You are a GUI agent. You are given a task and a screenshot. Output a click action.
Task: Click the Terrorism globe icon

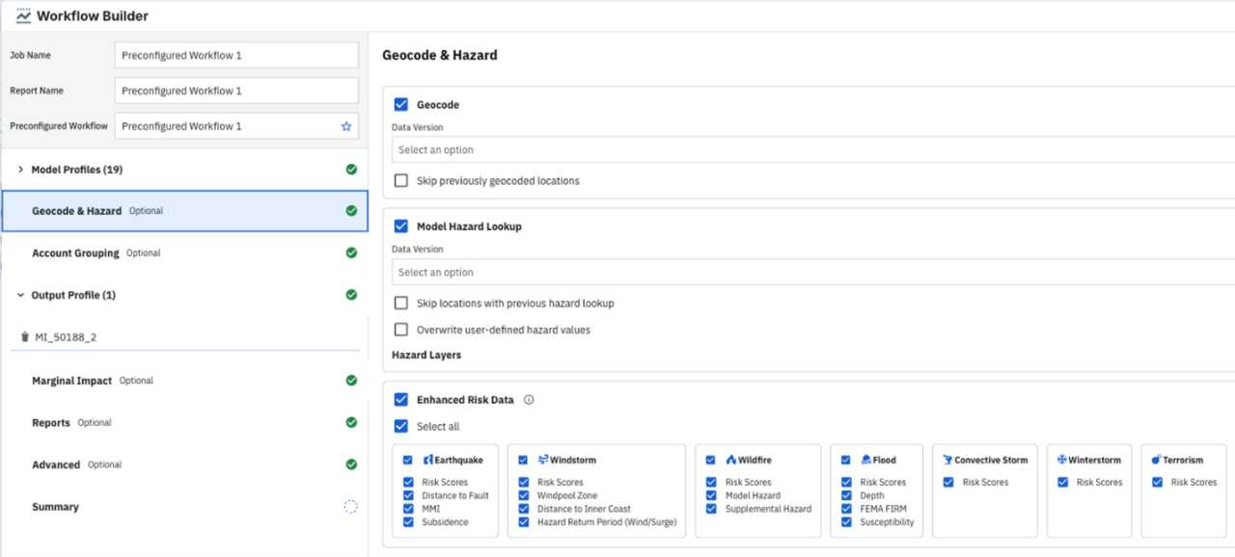1157,460
